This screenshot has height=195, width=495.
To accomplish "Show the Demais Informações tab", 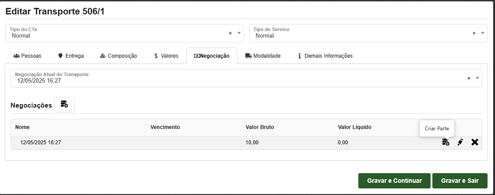I will [325, 56].
